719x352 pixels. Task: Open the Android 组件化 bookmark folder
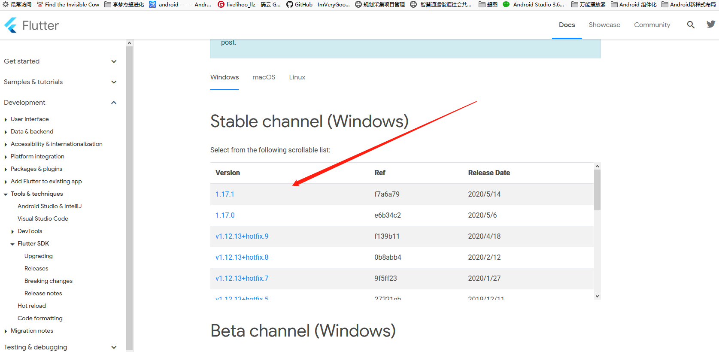pyautogui.click(x=634, y=4)
